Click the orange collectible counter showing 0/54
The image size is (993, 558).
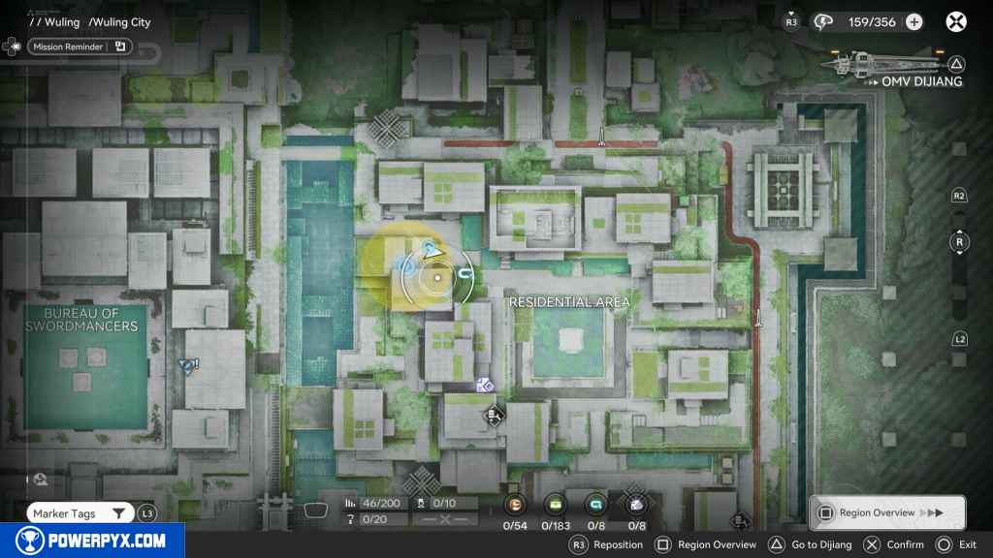coord(516,504)
